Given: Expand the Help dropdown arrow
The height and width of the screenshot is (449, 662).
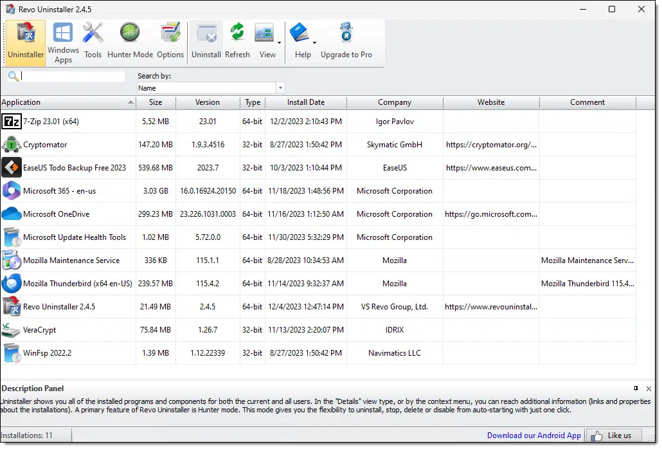Looking at the screenshot, I should pos(314,42).
